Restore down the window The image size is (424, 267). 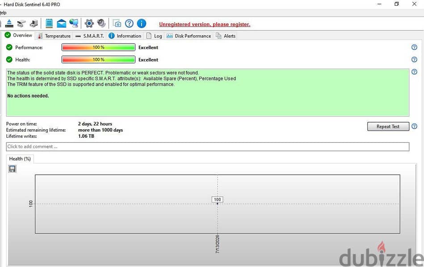[x=396, y=4]
